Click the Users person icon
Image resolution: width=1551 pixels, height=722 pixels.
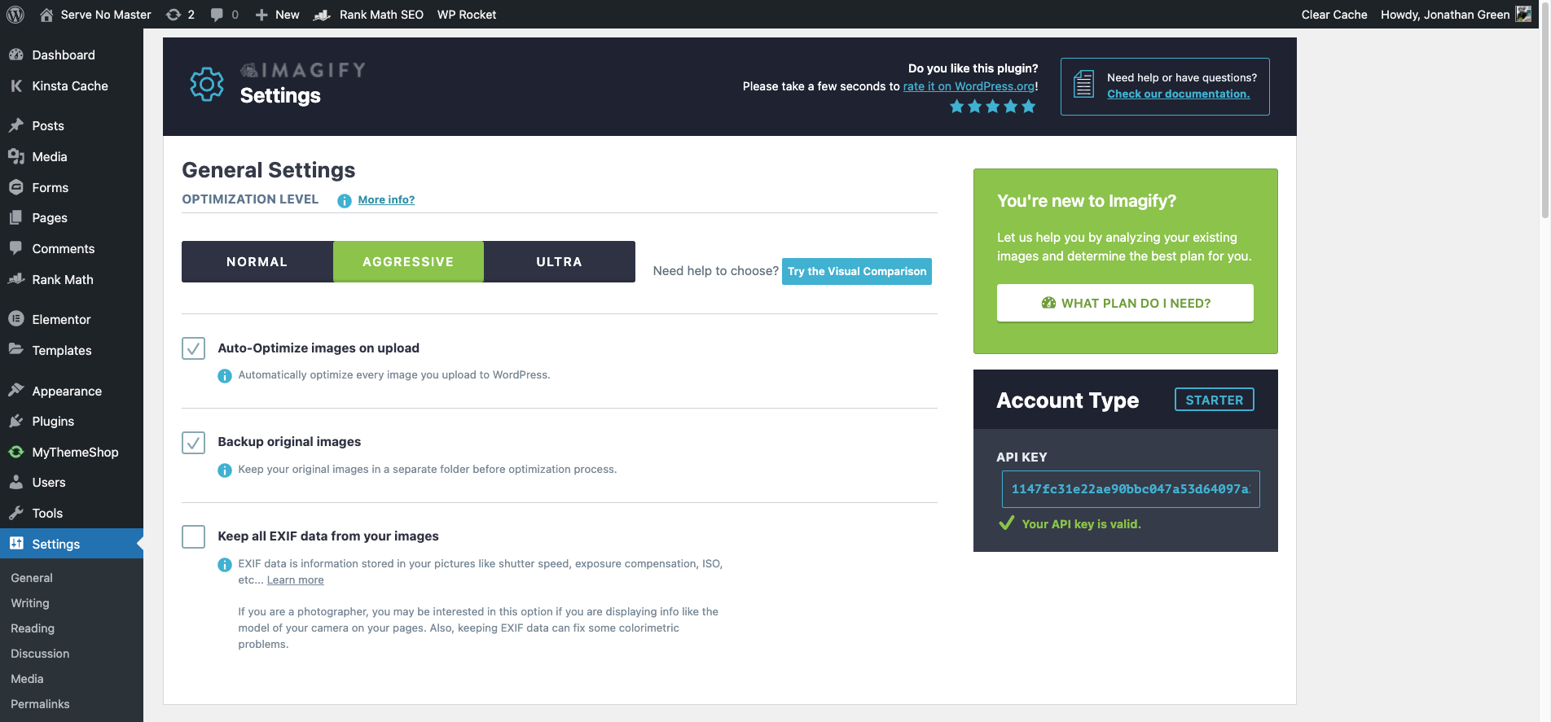pyautogui.click(x=16, y=482)
